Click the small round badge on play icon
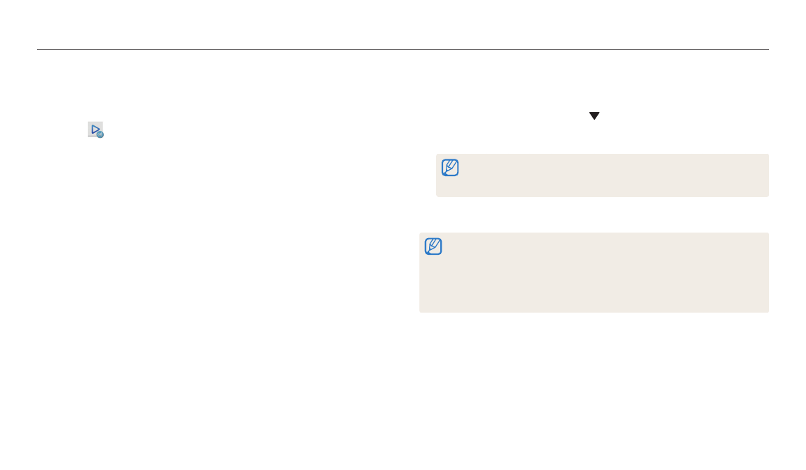 click(x=100, y=134)
